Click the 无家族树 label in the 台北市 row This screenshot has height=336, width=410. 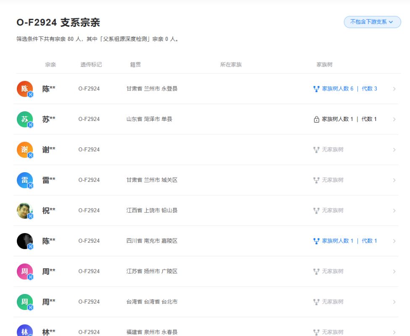pos(332,302)
